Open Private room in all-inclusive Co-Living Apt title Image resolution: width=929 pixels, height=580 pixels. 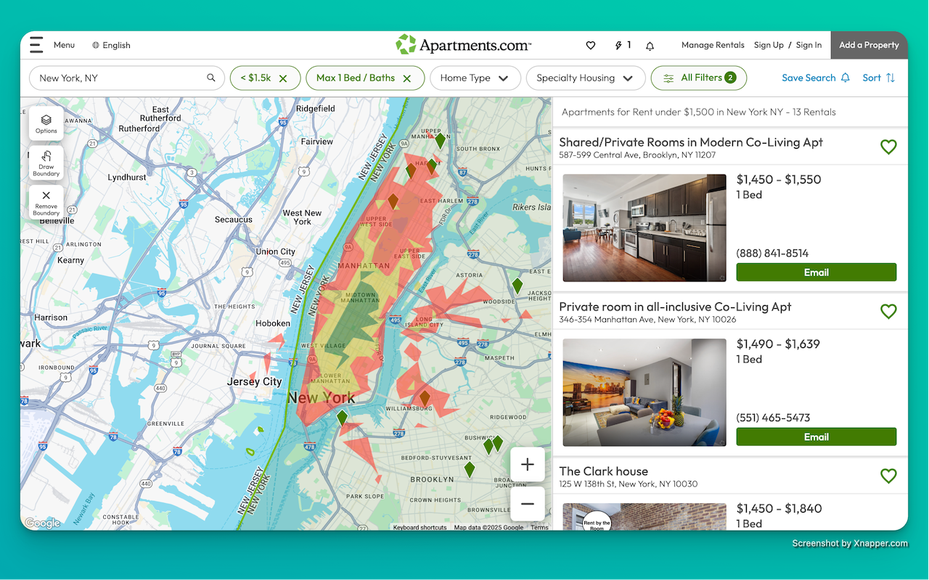coord(675,307)
